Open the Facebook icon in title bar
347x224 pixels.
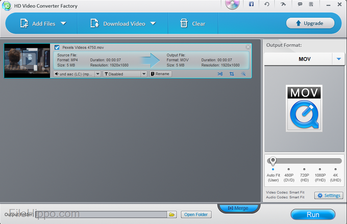(251, 4)
